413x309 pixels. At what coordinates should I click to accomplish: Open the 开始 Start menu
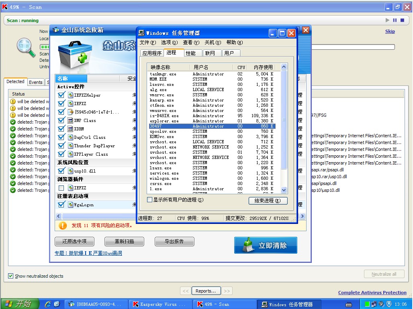click(20, 304)
